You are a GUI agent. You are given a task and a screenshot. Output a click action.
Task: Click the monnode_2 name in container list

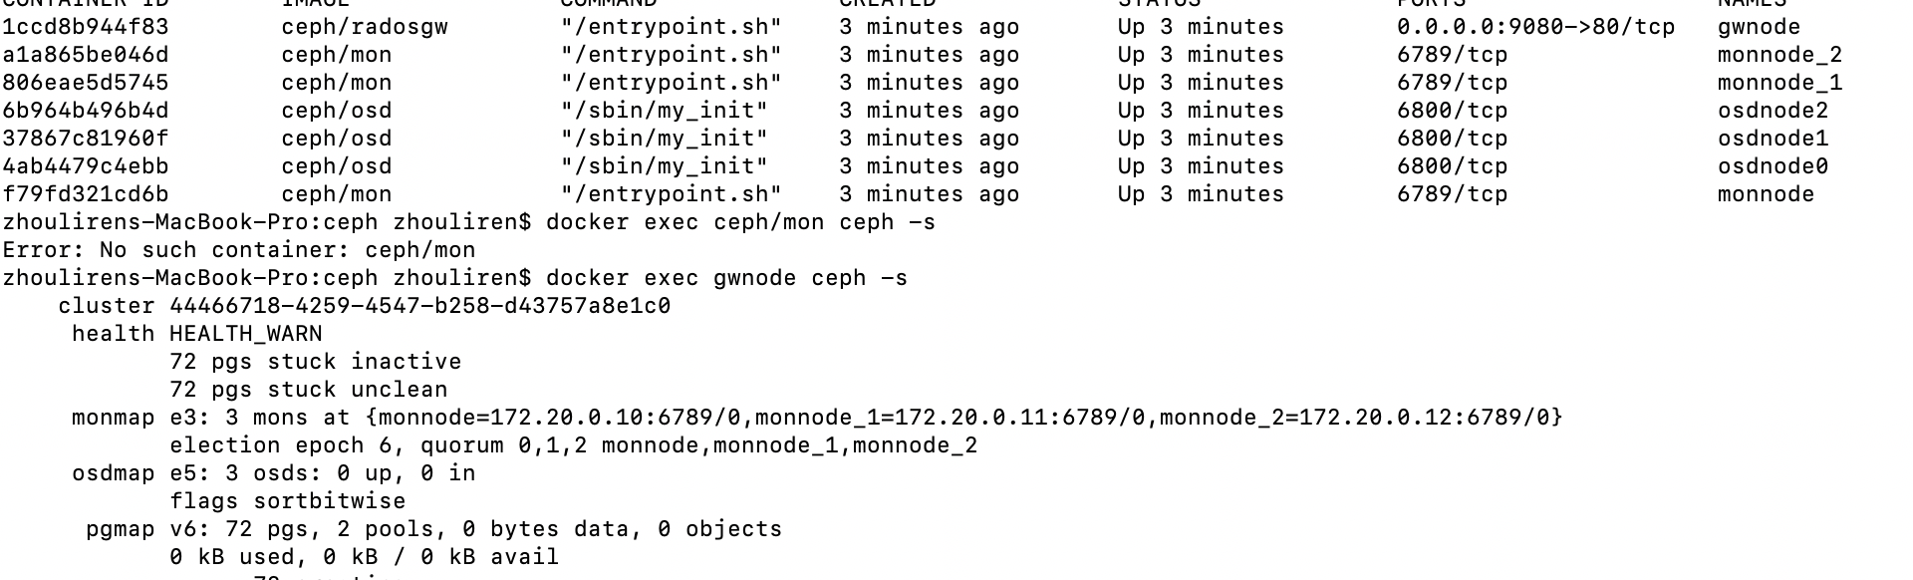(1779, 55)
